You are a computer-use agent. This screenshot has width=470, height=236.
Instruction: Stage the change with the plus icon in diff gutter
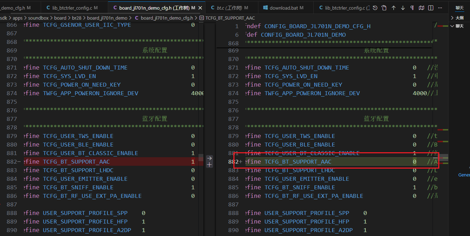point(209,165)
